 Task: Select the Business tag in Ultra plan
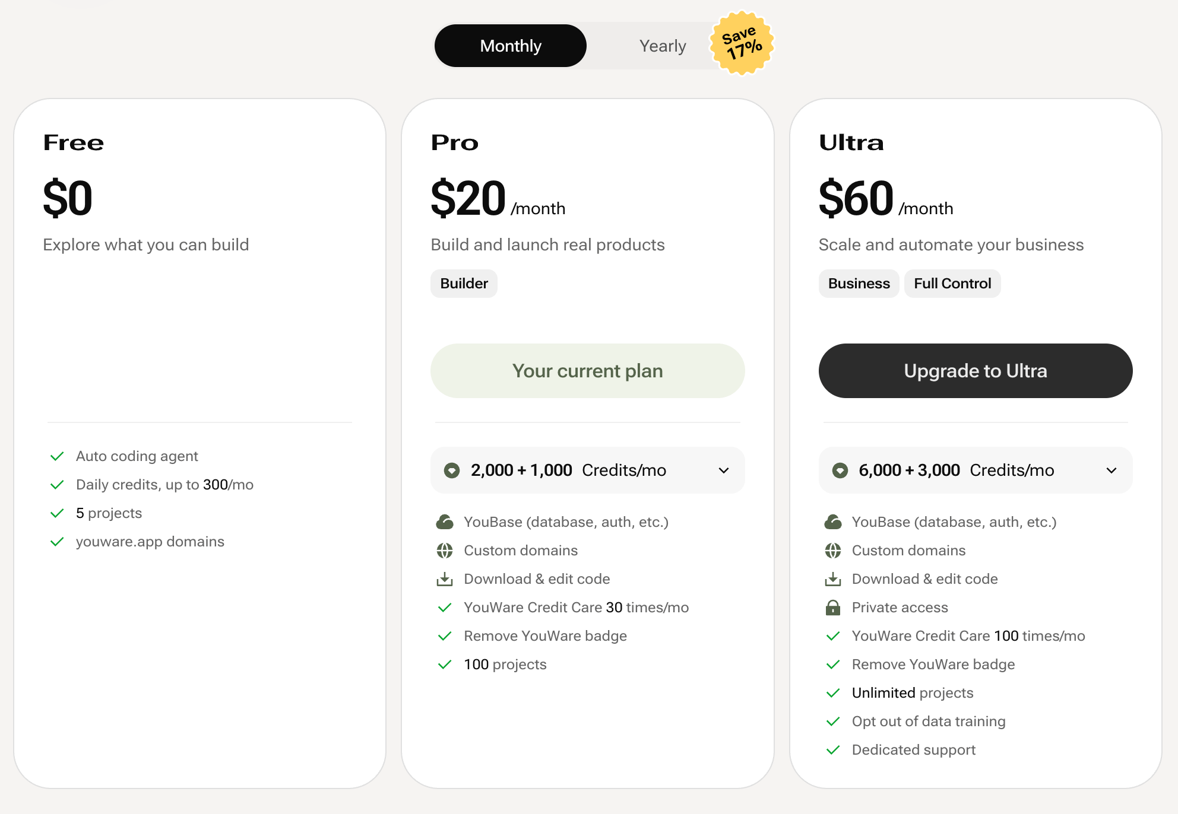(x=859, y=284)
